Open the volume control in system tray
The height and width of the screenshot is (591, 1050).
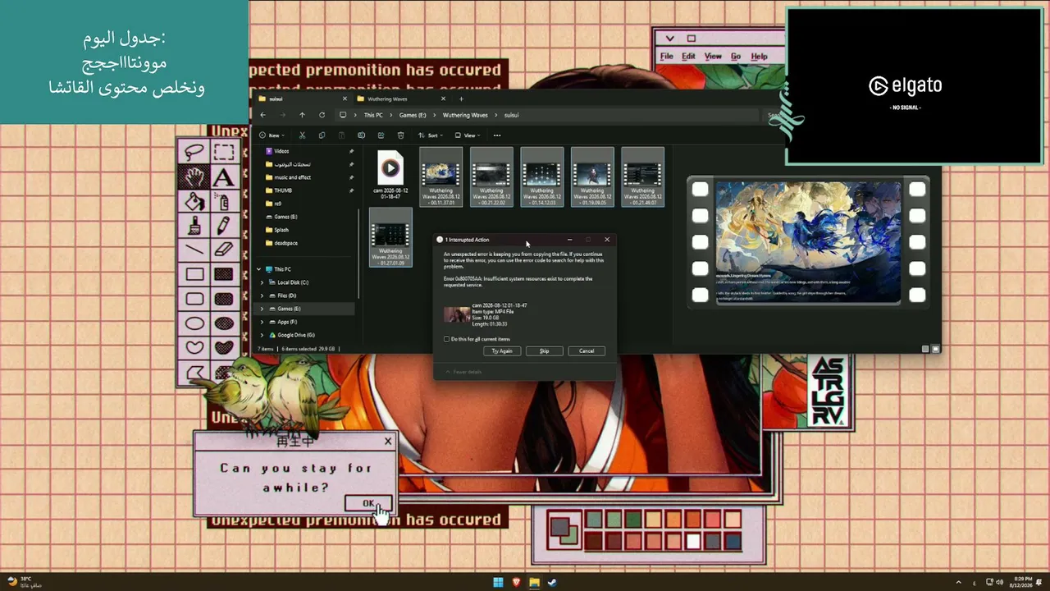tap(999, 583)
